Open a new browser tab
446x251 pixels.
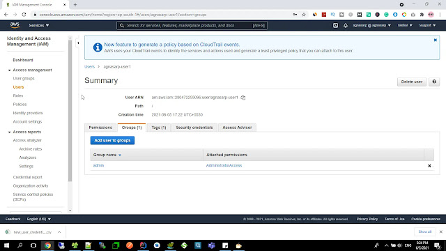click(x=75, y=5)
